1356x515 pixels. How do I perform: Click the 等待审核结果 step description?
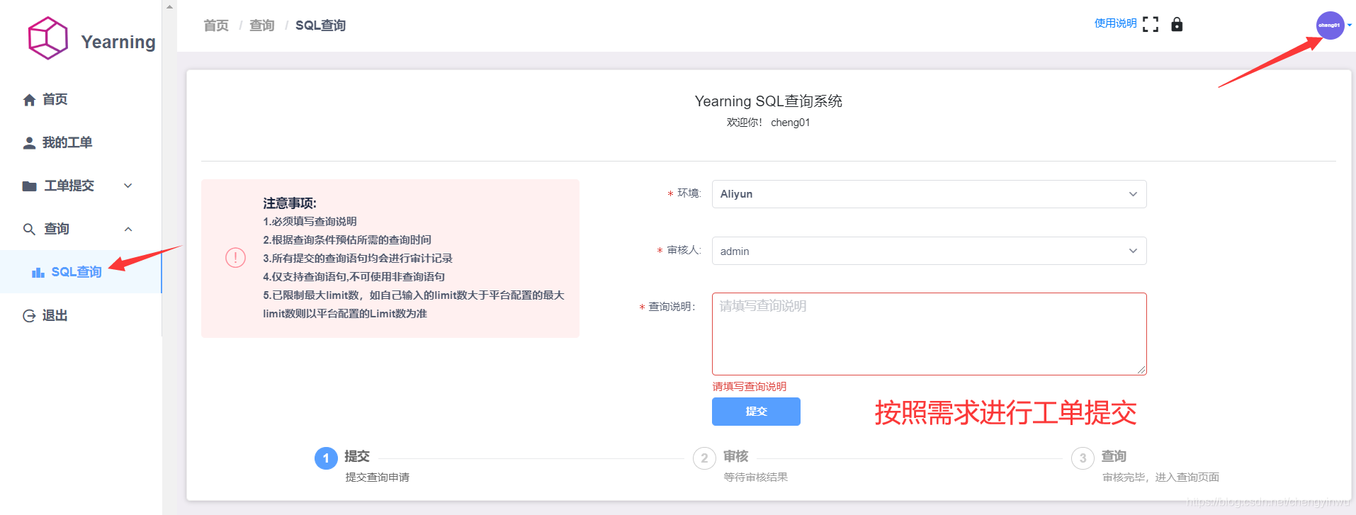pos(755,477)
